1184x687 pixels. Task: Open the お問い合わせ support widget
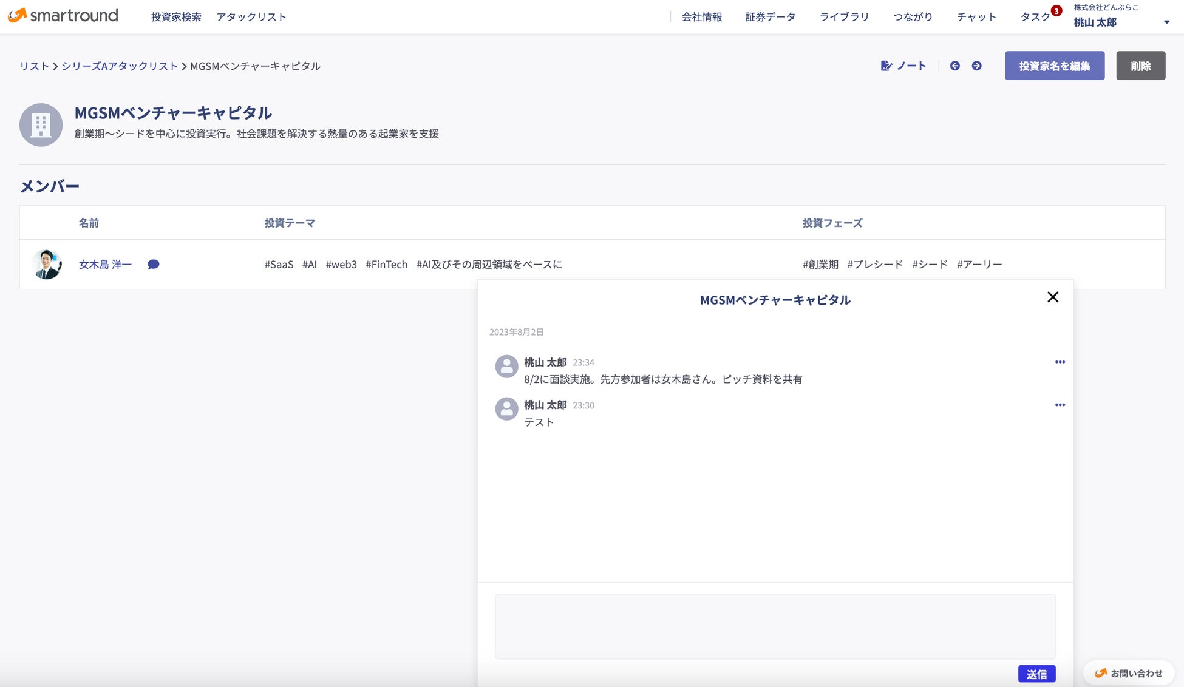click(x=1128, y=673)
